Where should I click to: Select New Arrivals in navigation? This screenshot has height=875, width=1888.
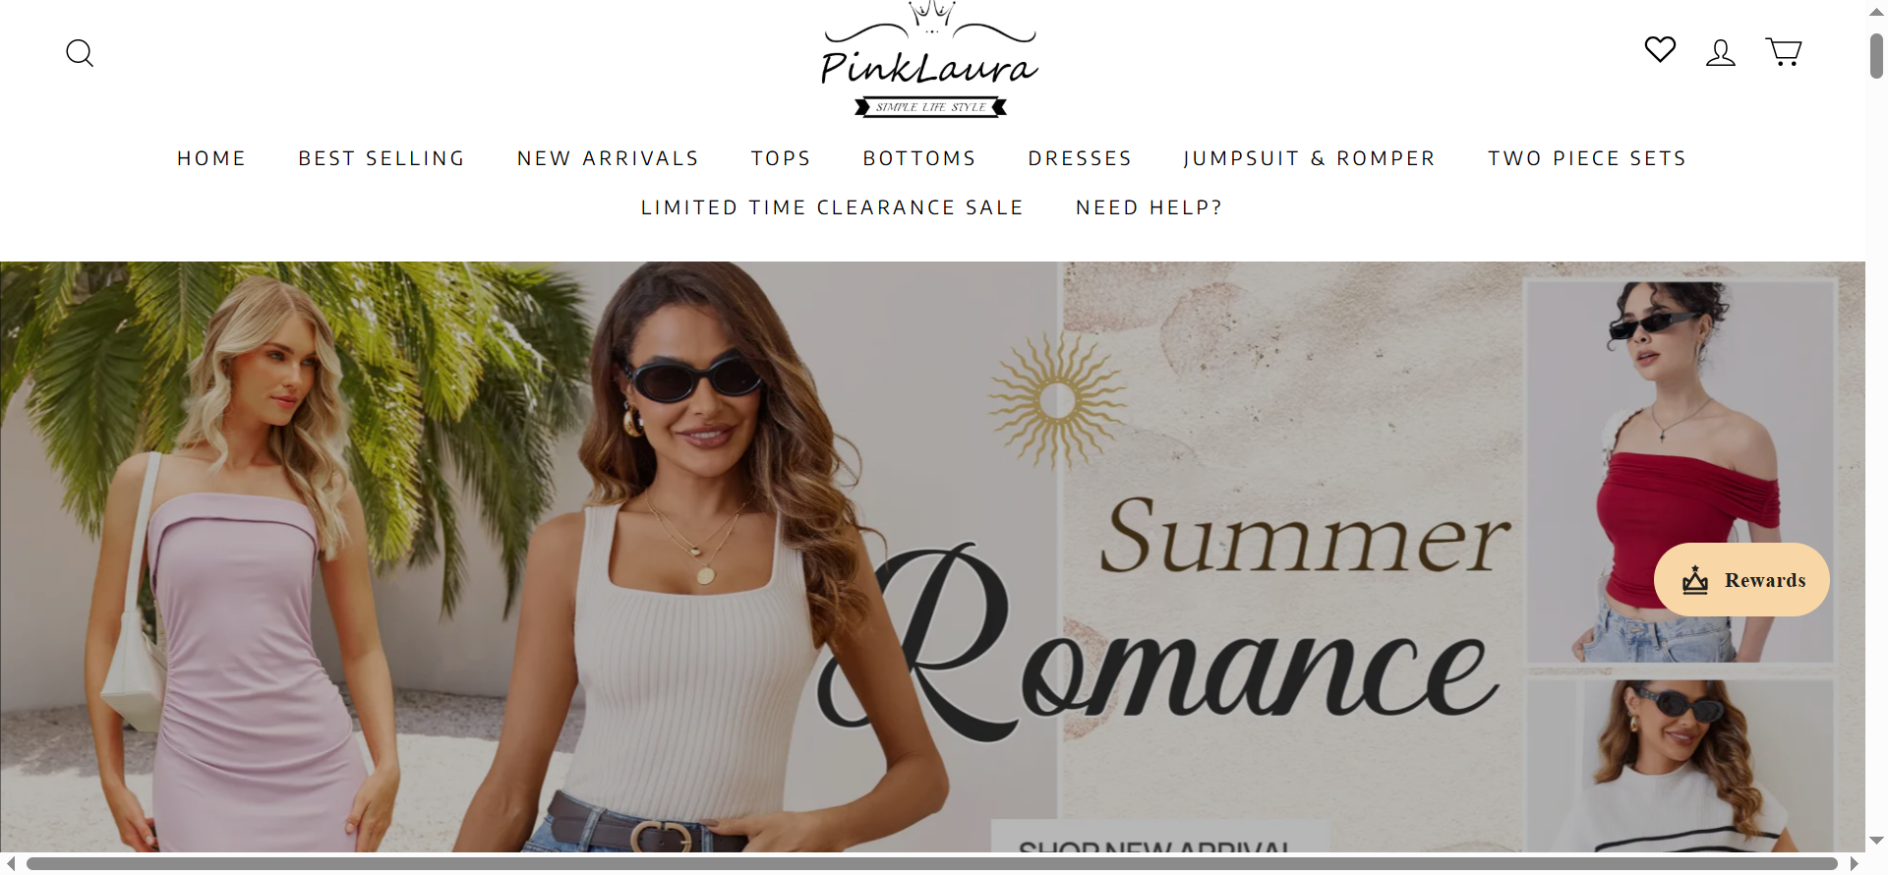coord(608,158)
